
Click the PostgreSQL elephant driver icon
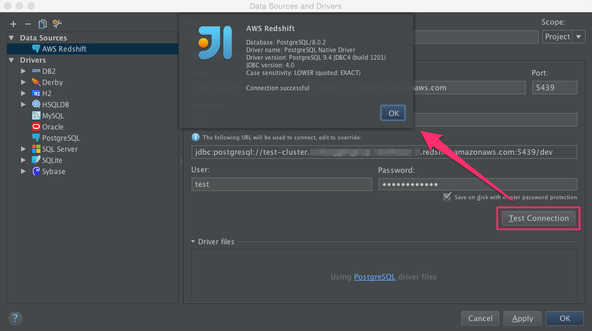click(36, 138)
